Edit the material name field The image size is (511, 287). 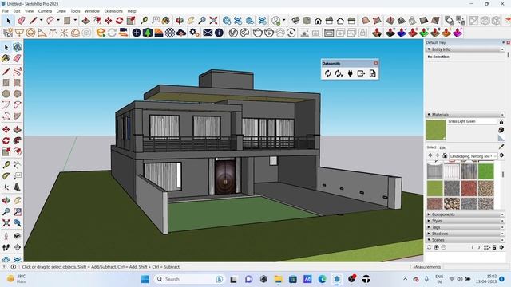click(x=472, y=121)
